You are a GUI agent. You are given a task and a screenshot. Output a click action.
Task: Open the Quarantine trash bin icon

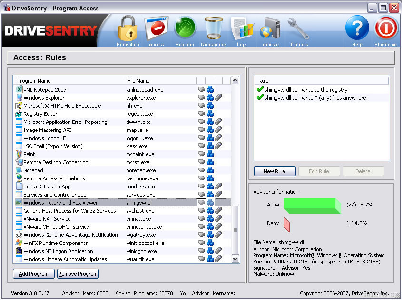pyautogui.click(x=213, y=29)
